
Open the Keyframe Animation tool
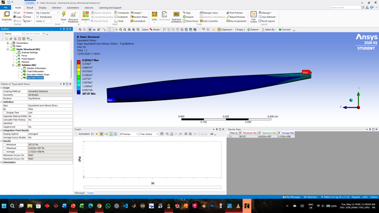[176, 17]
